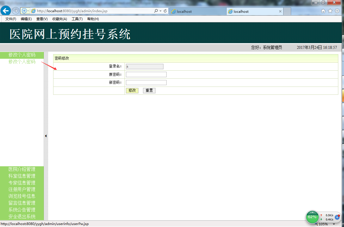This screenshot has height=227, width=344.
Task: Open the 105% zoom level dropdown arrow
Action: tap(334, 224)
